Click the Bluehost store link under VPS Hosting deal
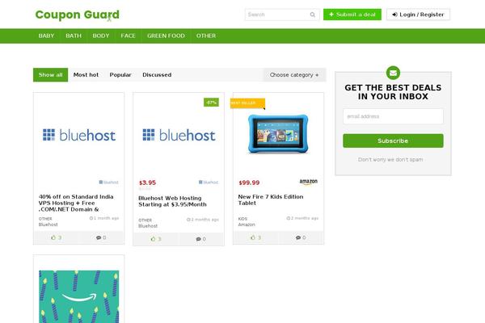The height and width of the screenshot is (323, 485). point(48,224)
